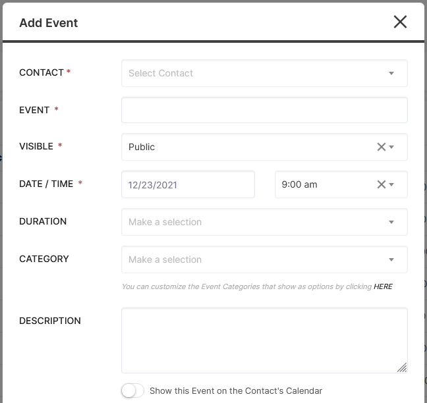427x403 pixels.
Task: Click the 12/23/2021 date field
Action: tap(188, 184)
